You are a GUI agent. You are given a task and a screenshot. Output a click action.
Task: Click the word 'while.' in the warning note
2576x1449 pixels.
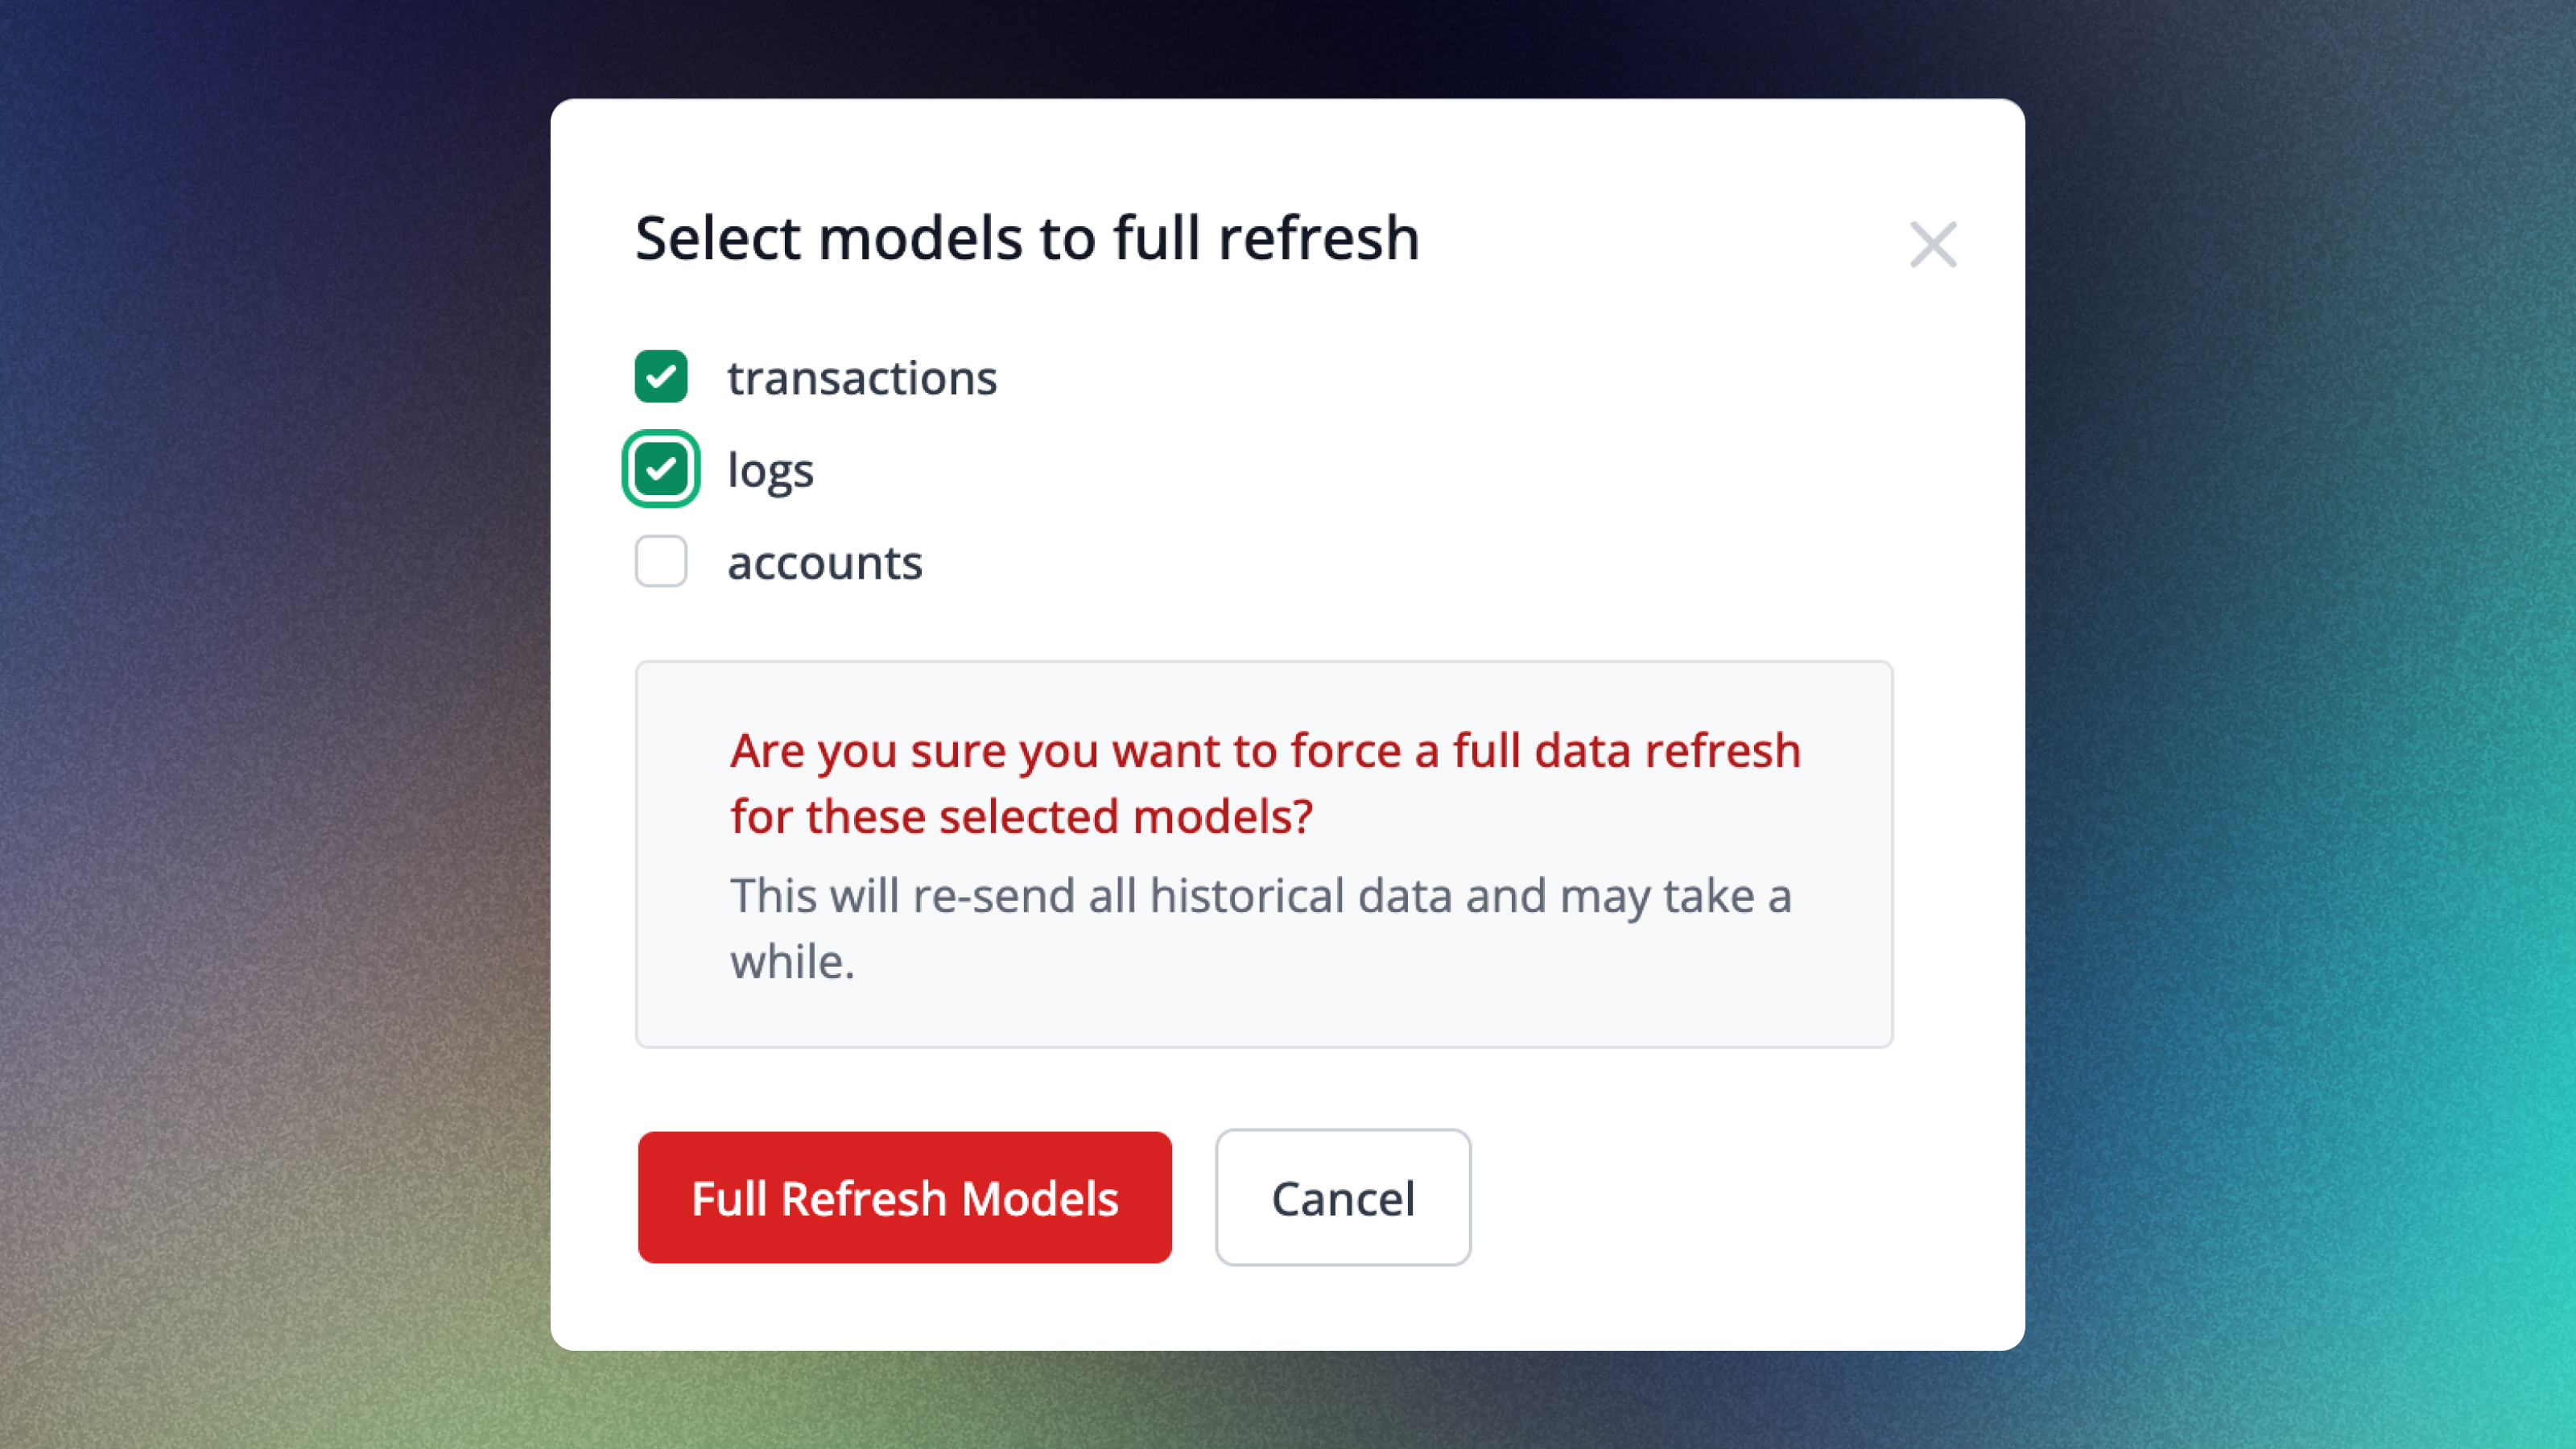click(x=792, y=962)
